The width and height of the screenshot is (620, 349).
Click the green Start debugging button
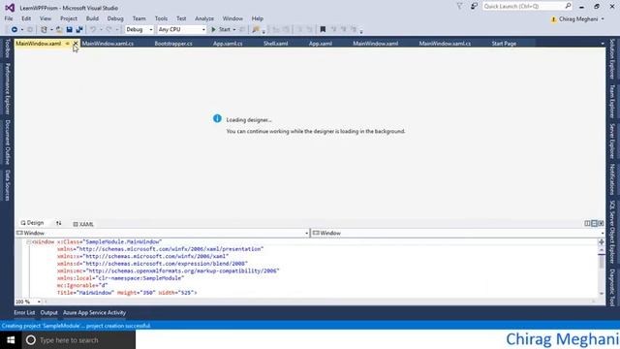pyautogui.click(x=221, y=30)
